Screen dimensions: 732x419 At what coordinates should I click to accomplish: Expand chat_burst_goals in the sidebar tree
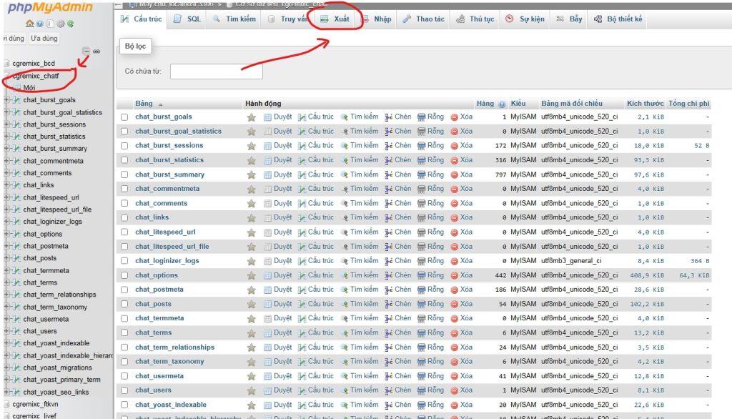(x=6, y=100)
